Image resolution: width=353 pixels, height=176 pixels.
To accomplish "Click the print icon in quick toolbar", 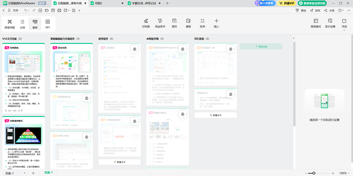I will [59, 10].
